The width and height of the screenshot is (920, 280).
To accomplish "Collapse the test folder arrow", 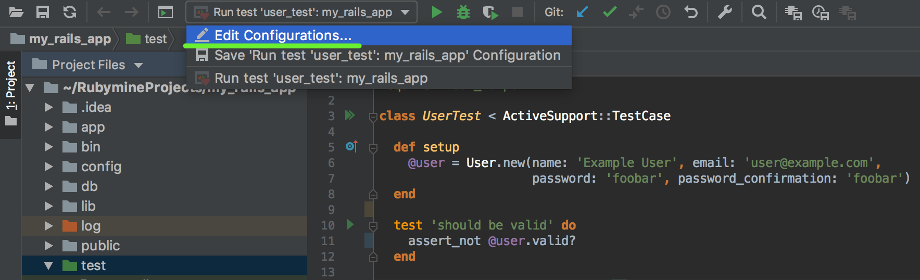I will (49, 265).
